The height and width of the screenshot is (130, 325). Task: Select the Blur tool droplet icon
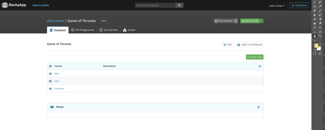(x=315, y=24)
